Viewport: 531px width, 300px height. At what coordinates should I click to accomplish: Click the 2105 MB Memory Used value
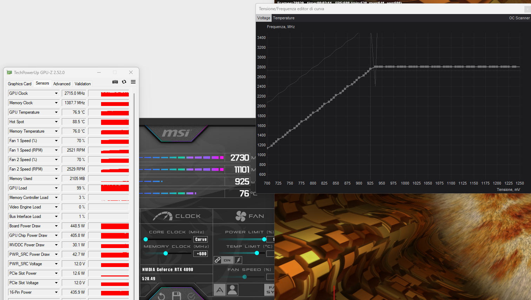[x=74, y=179]
